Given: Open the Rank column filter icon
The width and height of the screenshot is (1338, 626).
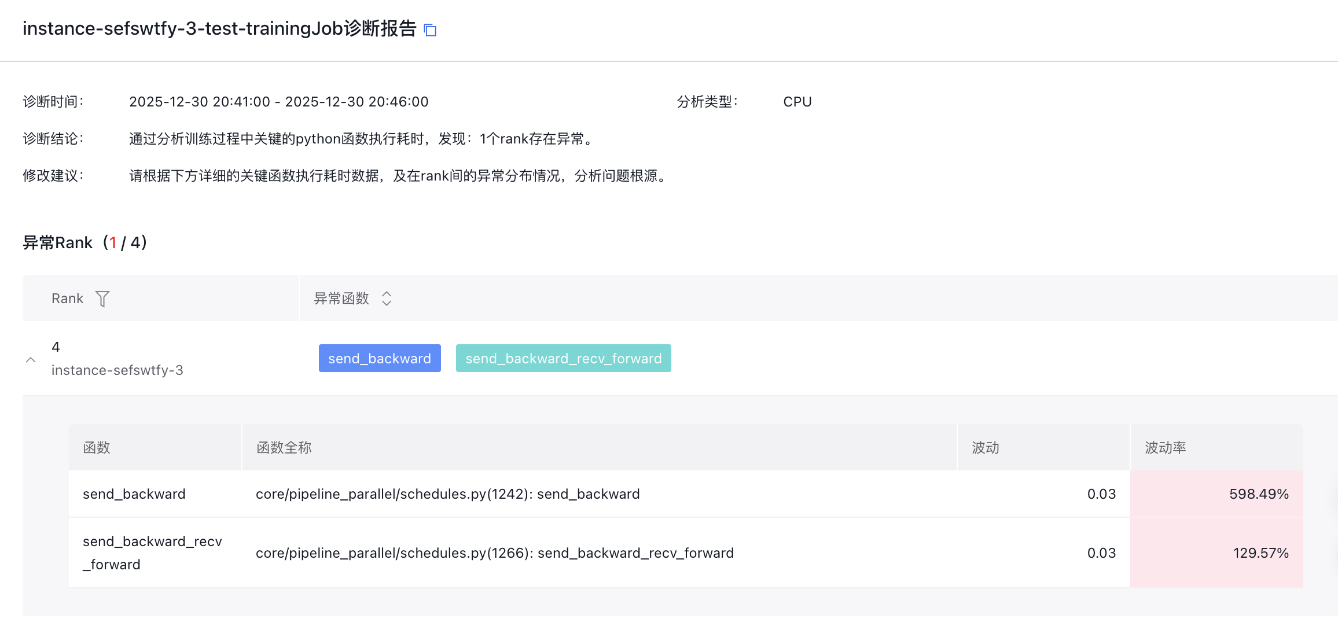Looking at the screenshot, I should coord(102,299).
